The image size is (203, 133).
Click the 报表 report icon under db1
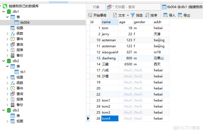13,50
